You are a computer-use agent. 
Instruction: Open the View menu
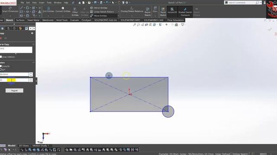point(34,3)
